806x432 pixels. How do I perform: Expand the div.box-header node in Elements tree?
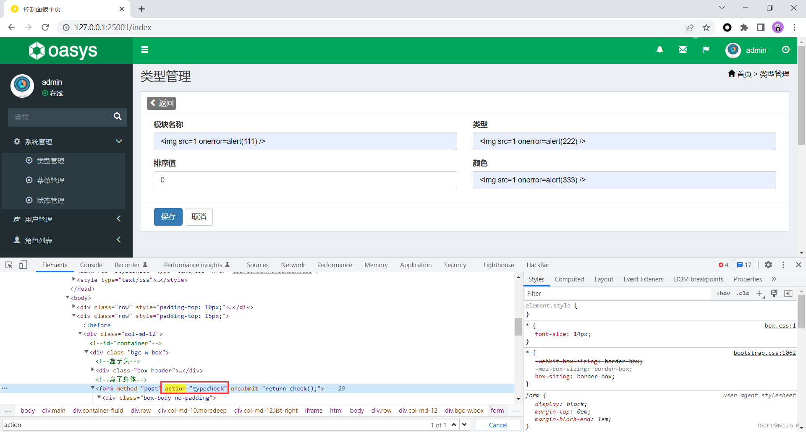point(93,370)
